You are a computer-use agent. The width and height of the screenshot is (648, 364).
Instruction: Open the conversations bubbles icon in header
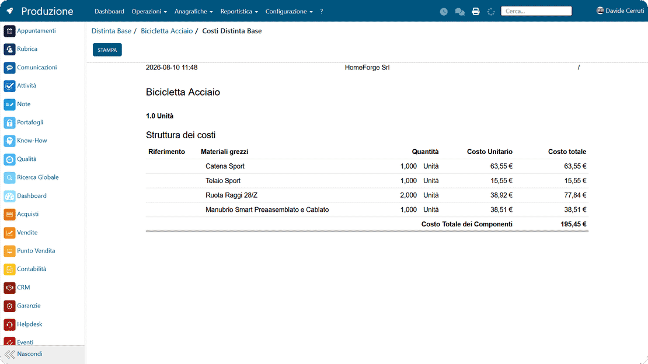(459, 12)
